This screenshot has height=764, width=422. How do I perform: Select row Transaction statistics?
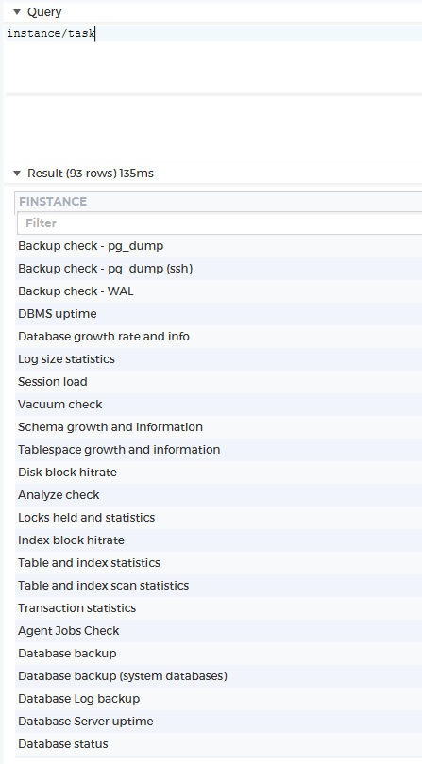[219, 608]
